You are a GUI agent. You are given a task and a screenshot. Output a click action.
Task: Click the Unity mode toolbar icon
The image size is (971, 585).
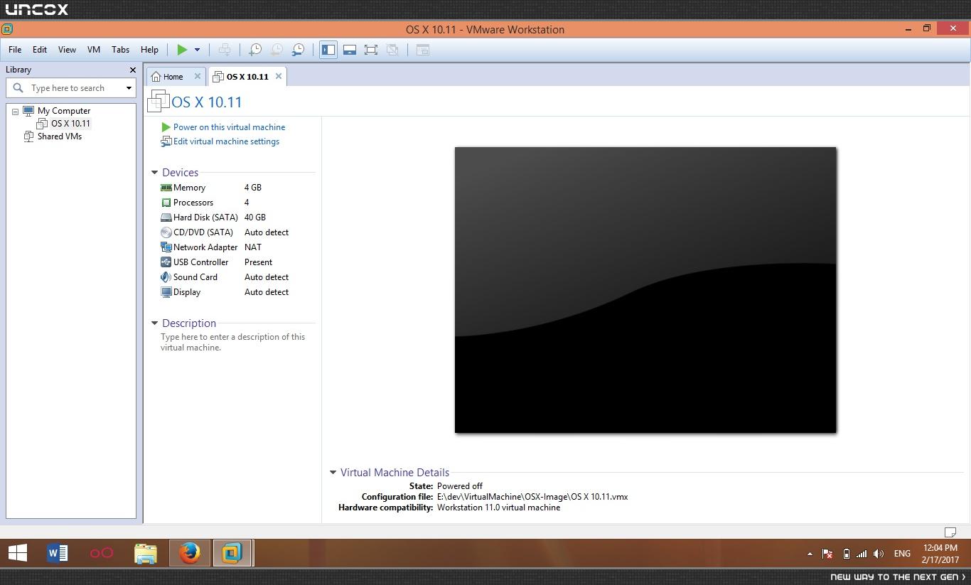coord(392,50)
